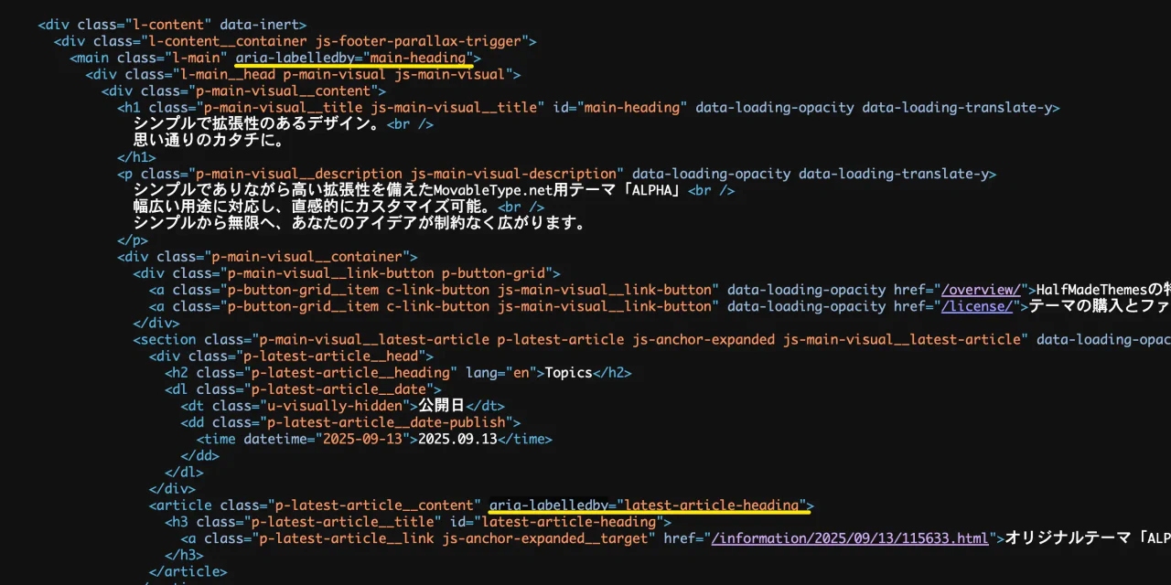This screenshot has height=585, width=1171.
Task: Click the 思い通りのカタチに。 text line
Action: click(209, 141)
